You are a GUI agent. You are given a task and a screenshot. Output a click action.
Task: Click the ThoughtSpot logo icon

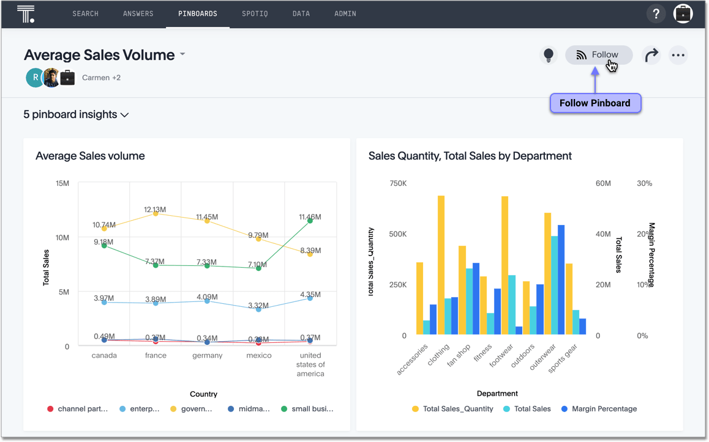[26, 13]
